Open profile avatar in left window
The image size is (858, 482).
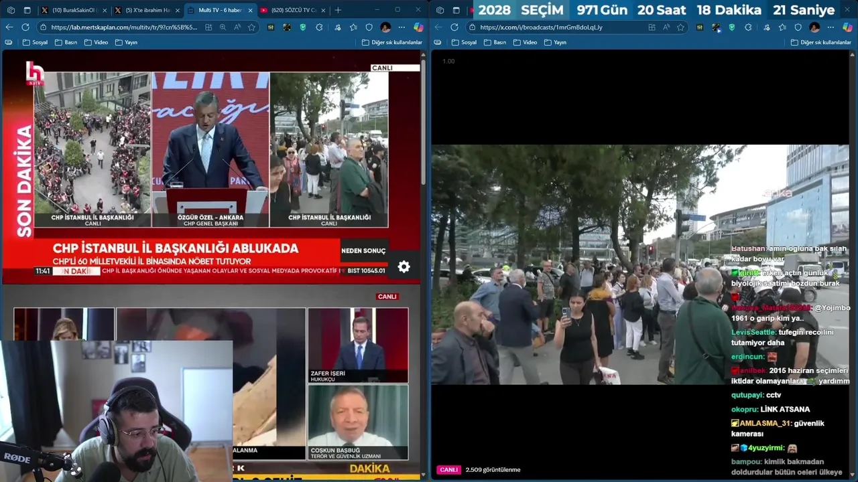click(x=385, y=27)
